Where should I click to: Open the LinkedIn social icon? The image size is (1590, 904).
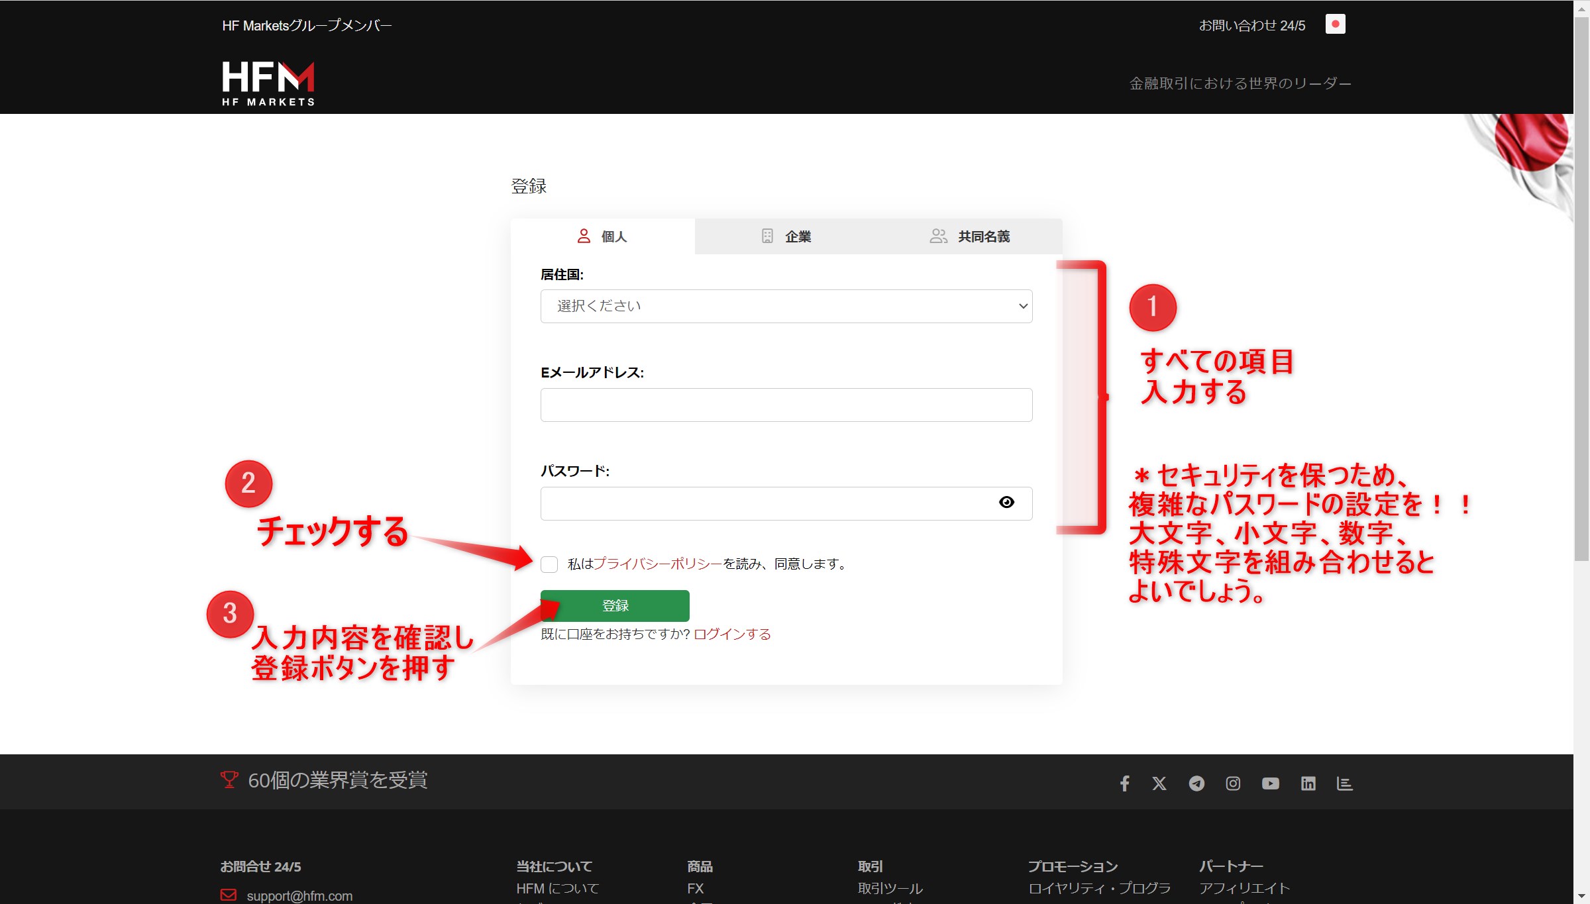point(1308,783)
